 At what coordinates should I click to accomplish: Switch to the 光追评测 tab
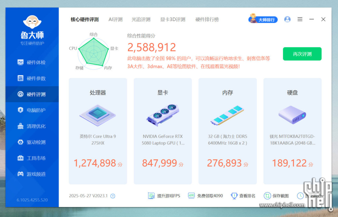pos(141,20)
